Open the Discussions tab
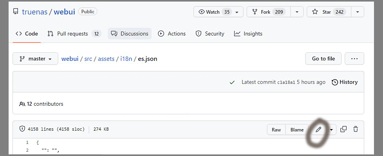Image resolution: width=383 pixels, height=156 pixels. click(130, 34)
